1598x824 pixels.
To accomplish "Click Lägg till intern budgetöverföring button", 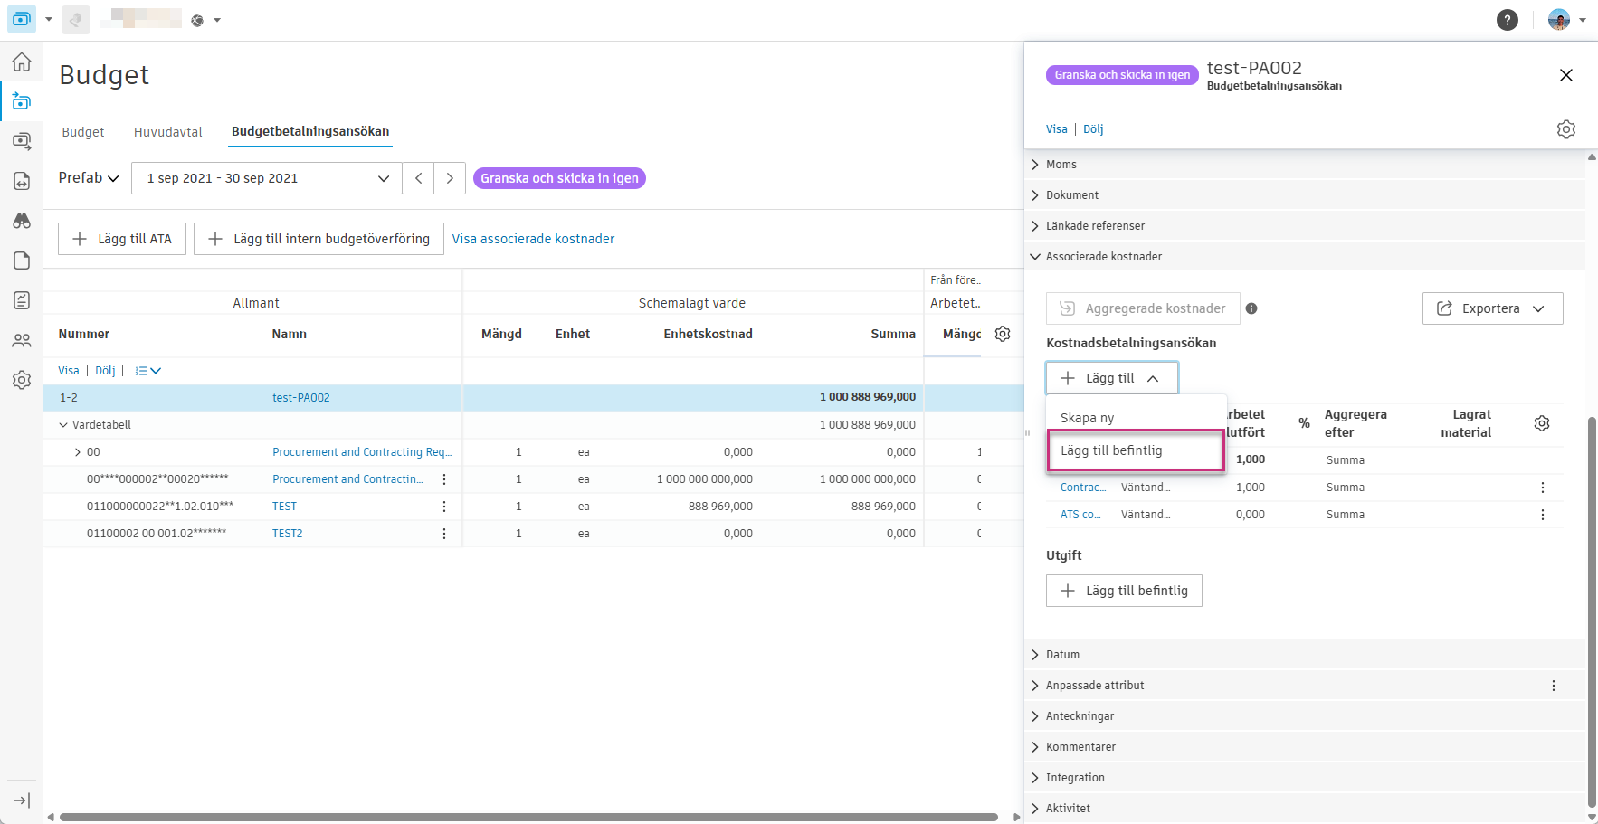I will point(319,239).
